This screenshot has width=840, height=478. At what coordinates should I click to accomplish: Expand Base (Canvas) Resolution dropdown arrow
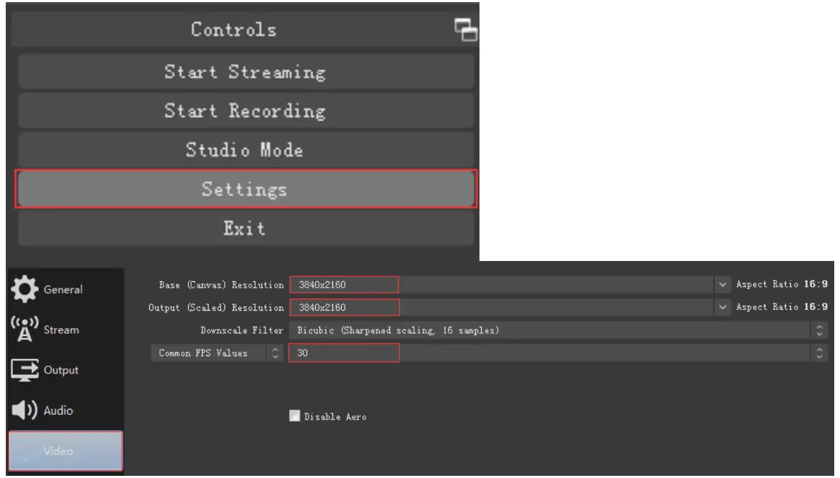coord(722,285)
